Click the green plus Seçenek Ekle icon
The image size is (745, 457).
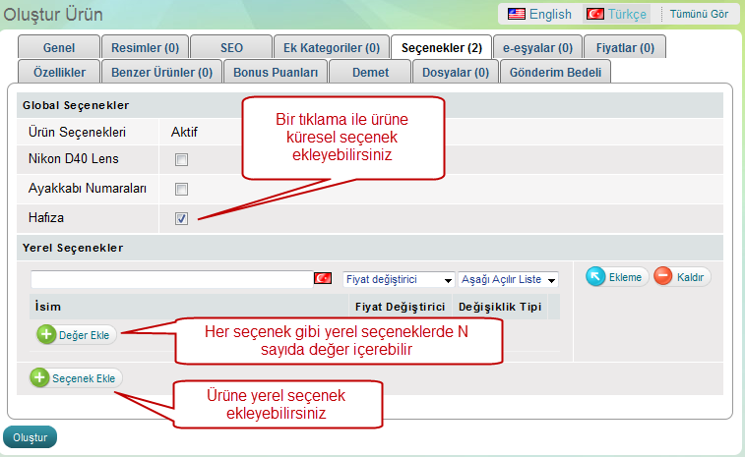coord(39,377)
